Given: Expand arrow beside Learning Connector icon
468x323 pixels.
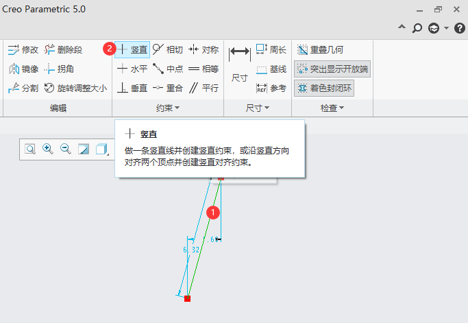Looking at the screenshot, I should click(x=446, y=28).
